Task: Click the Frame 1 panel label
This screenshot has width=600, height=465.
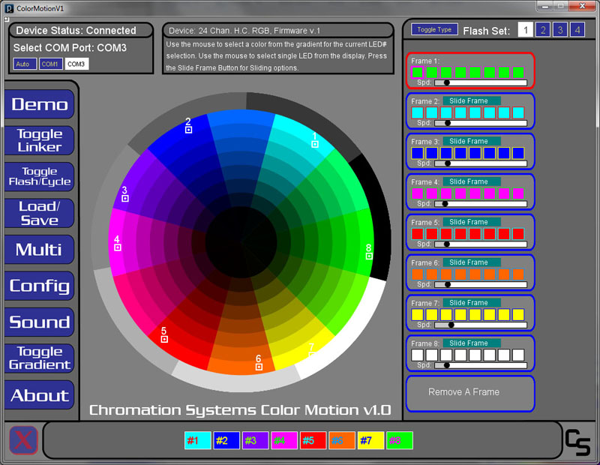Action: pos(425,61)
